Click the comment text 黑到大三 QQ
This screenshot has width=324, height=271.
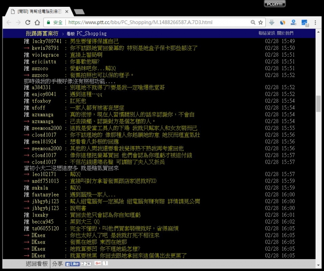point(85,222)
